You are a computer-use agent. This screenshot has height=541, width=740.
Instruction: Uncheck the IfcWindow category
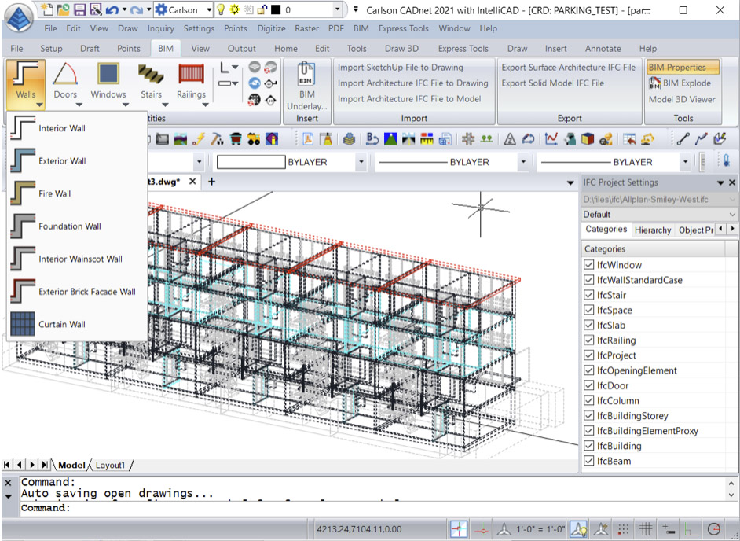[588, 264]
